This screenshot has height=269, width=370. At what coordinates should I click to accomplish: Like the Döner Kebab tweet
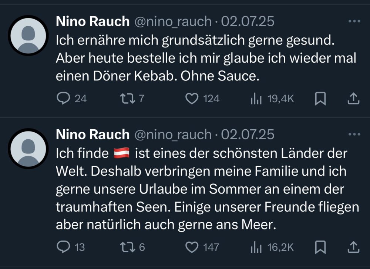[x=192, y=99]
